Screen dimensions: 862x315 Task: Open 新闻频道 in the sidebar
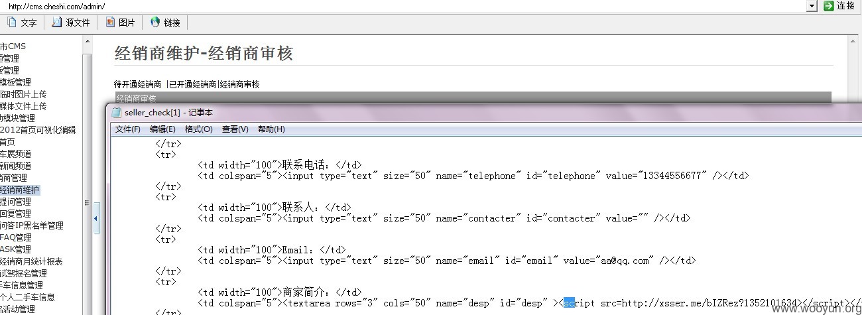coord(15,166)
